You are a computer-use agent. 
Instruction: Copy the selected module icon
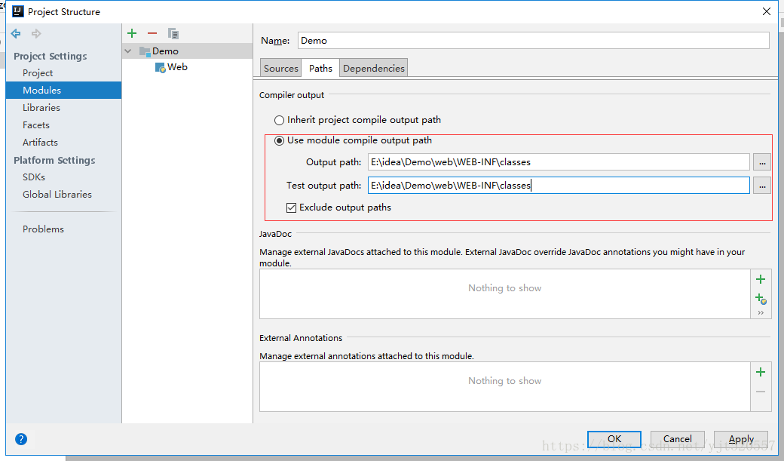click(173, 33)
